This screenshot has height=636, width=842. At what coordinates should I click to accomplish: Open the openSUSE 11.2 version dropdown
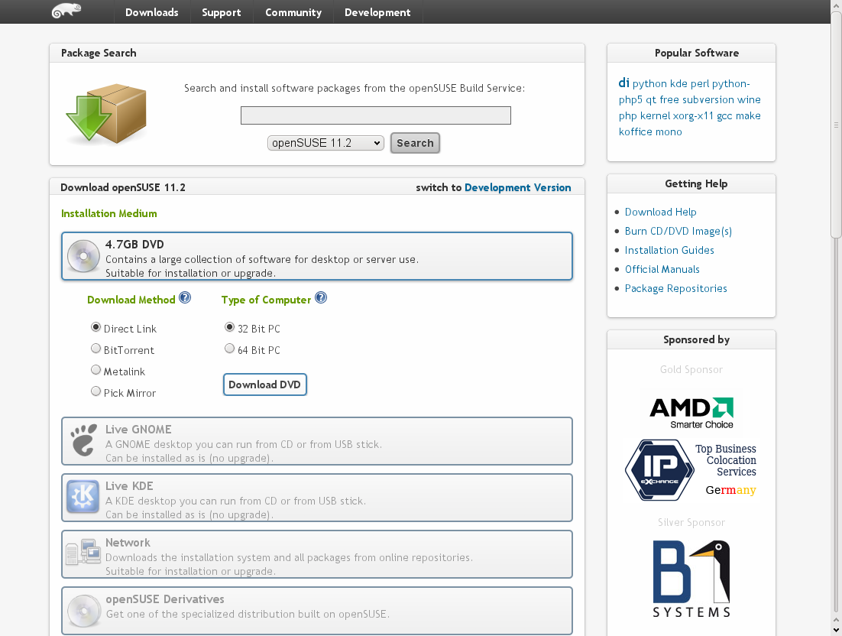[x=325, y=143]
